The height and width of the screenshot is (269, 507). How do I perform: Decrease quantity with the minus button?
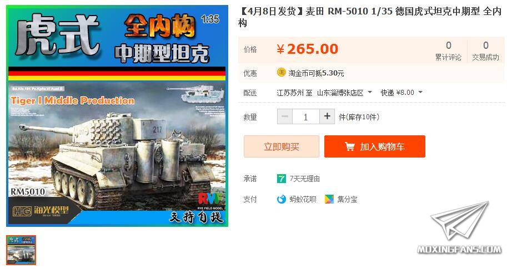coord(285,116)
